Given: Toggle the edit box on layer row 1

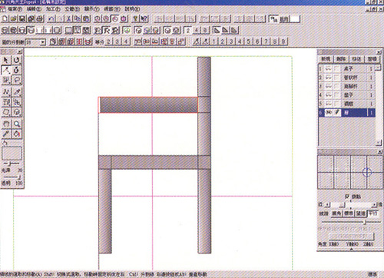Looking at the screenshot, I should click(x=337, y=69).
